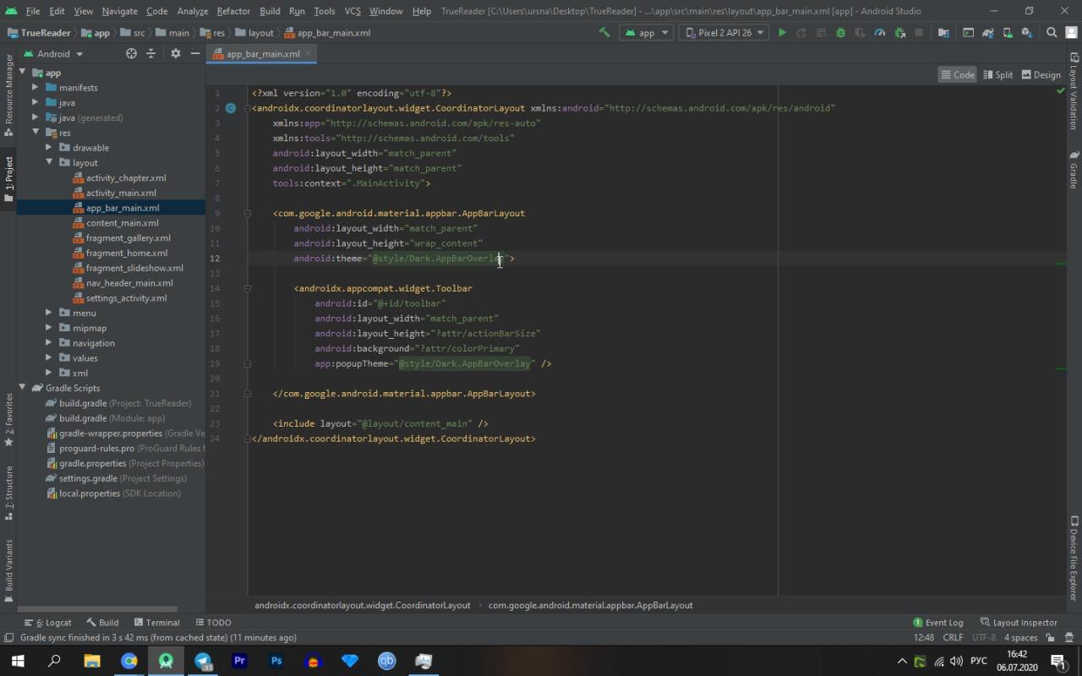Click the read-only lock icon in status bar
This screenshot has height=676, width=1082.
pyautogui.click(x=1050, y=638)
